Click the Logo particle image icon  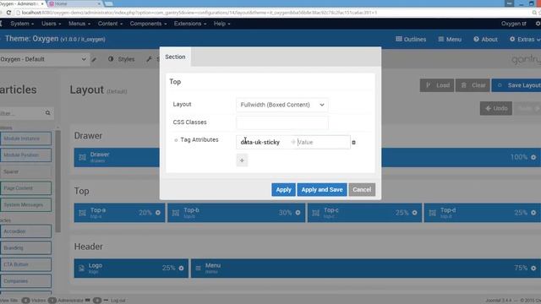81,269
